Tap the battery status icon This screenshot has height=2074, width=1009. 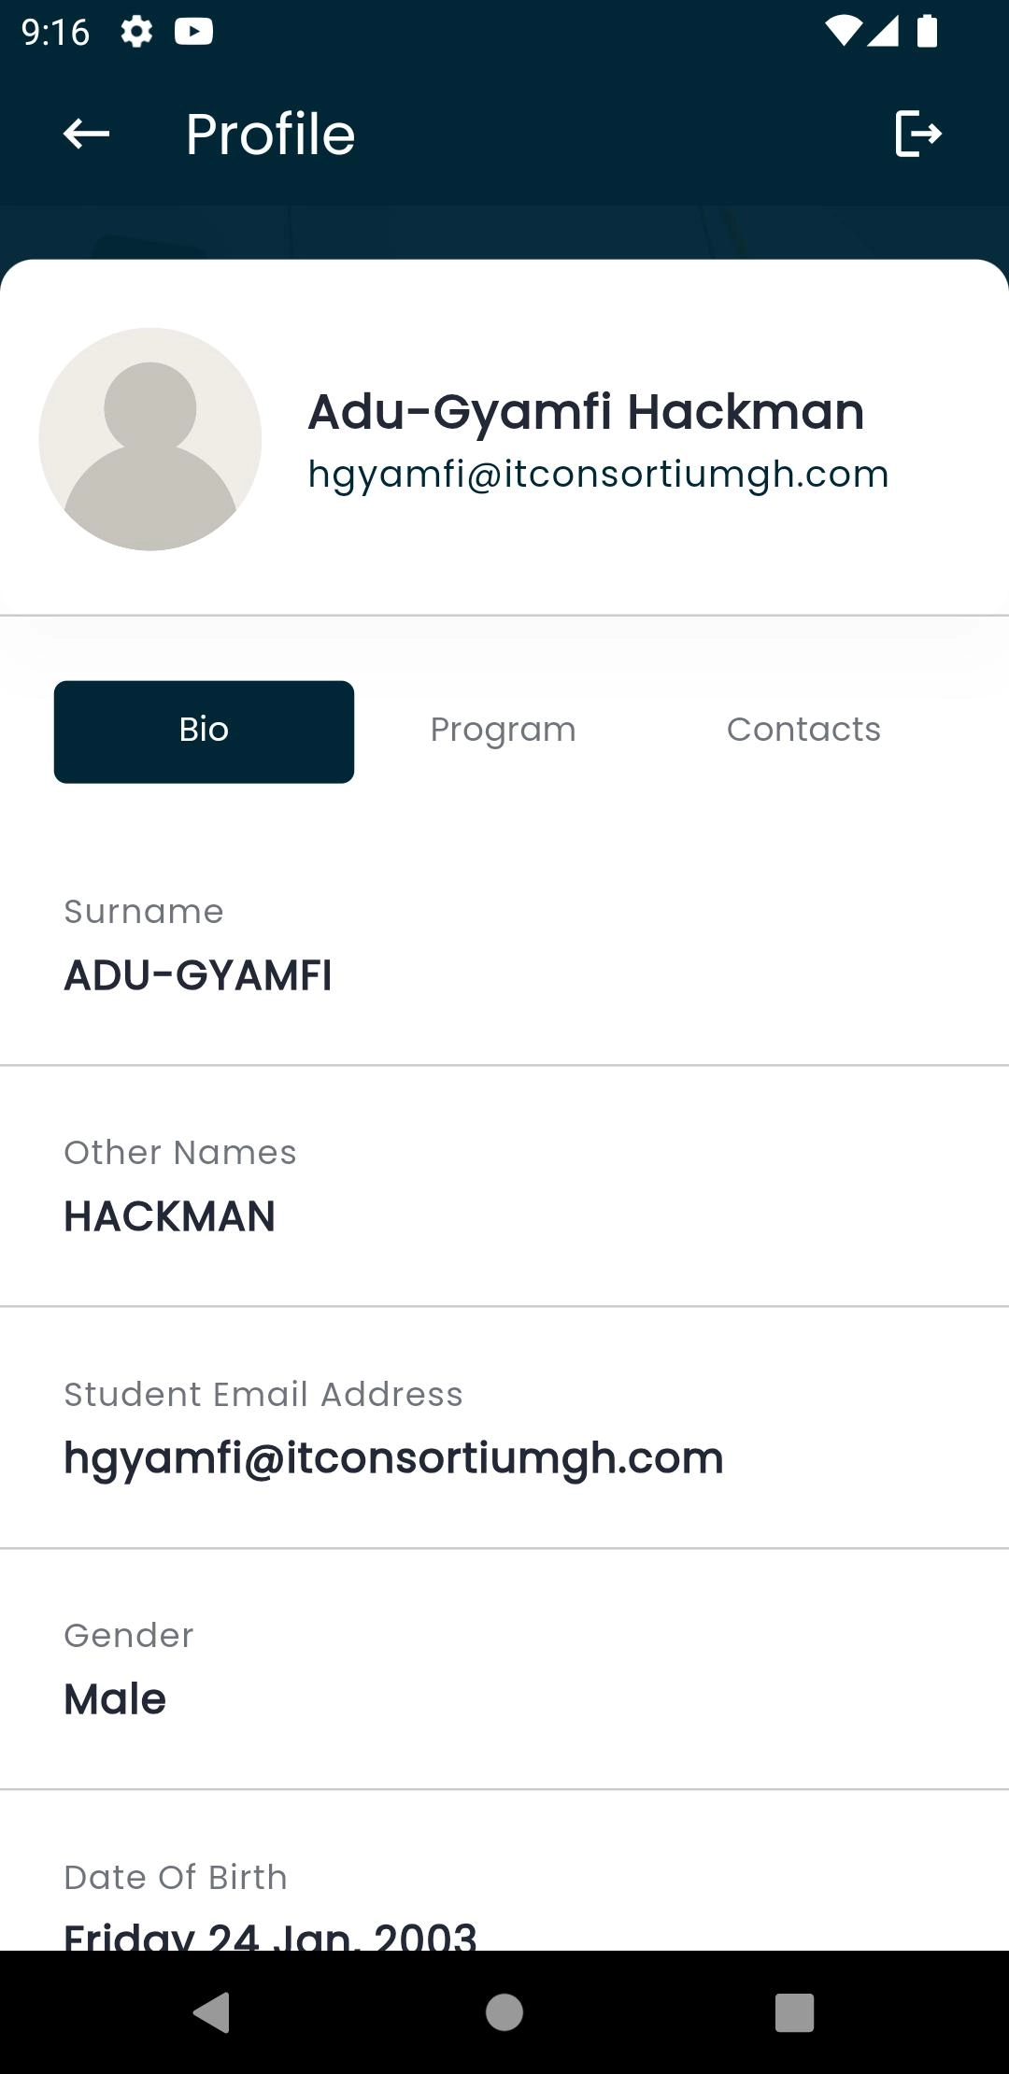(x=927, y=32)
